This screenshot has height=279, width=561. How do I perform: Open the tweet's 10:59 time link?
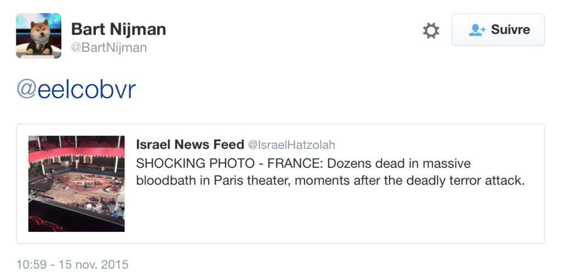tap(31, 265)
